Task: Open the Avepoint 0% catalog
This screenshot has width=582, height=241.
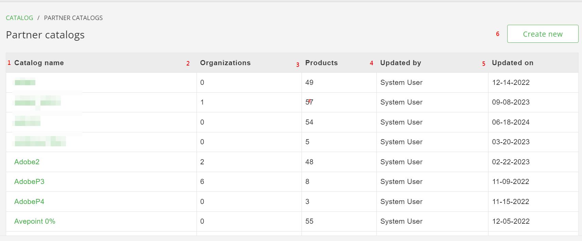Action: coord(35,221)
